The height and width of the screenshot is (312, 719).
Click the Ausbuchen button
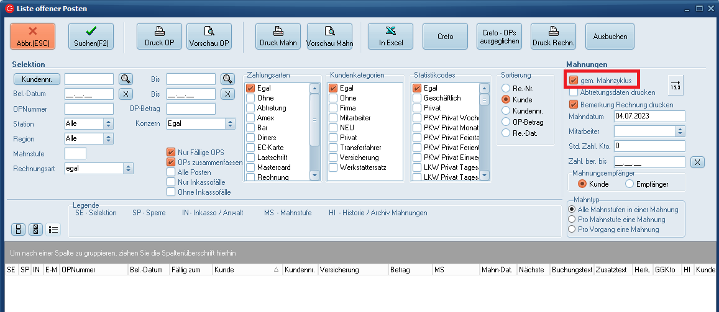click(610, 37)
